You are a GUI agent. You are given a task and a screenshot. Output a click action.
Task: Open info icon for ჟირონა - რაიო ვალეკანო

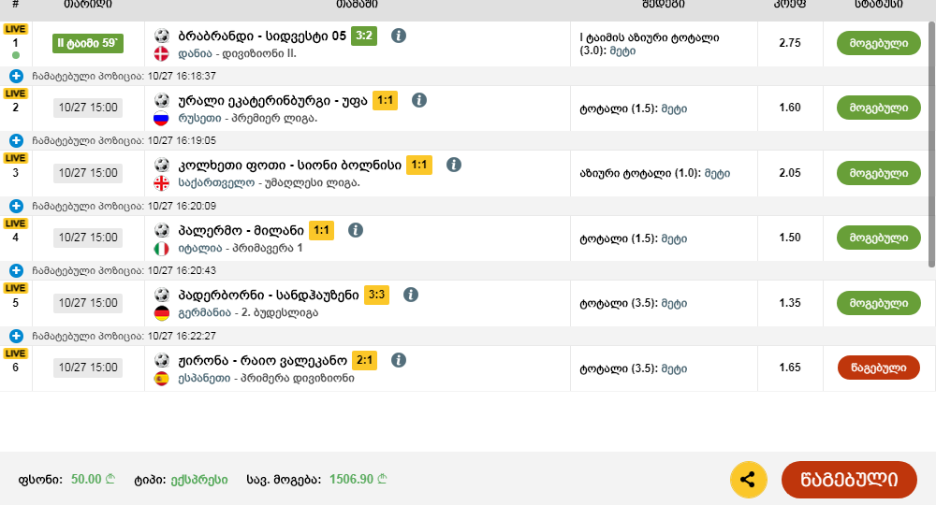pos(399,360)
